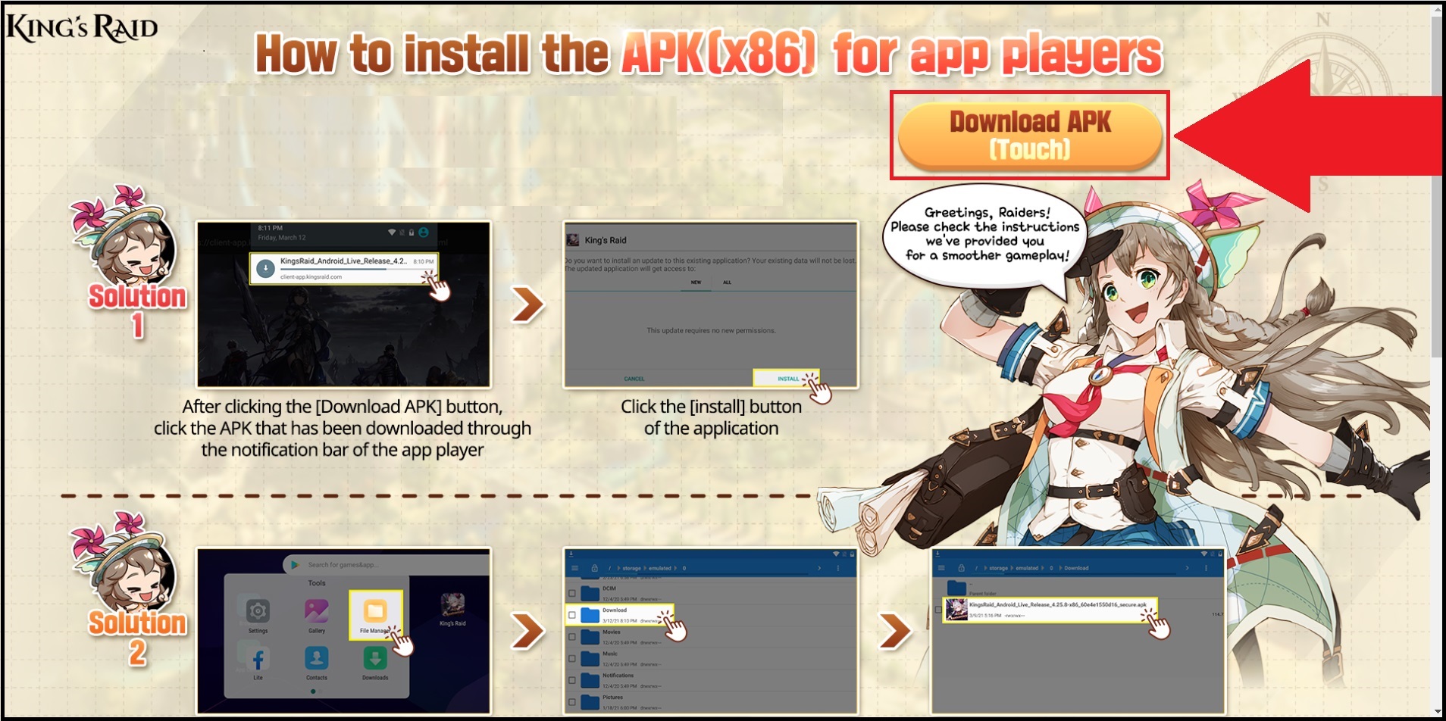Click the INSTALL button in the dialog

[x=787, y=379]
